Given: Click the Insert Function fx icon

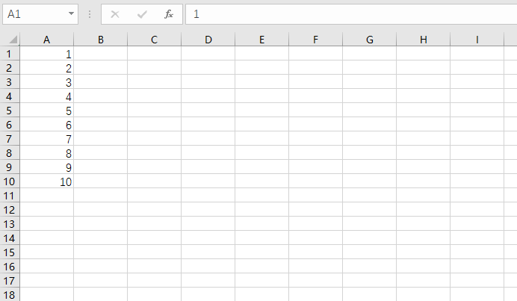Looking at the screenshot, I should click(169, 14).
